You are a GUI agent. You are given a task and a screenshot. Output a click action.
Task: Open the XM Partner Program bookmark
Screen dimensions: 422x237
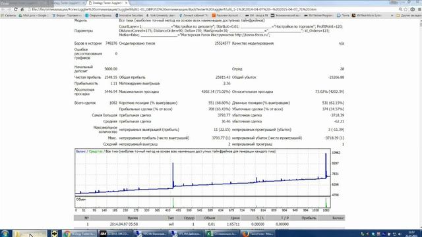[x=319, y=16]
